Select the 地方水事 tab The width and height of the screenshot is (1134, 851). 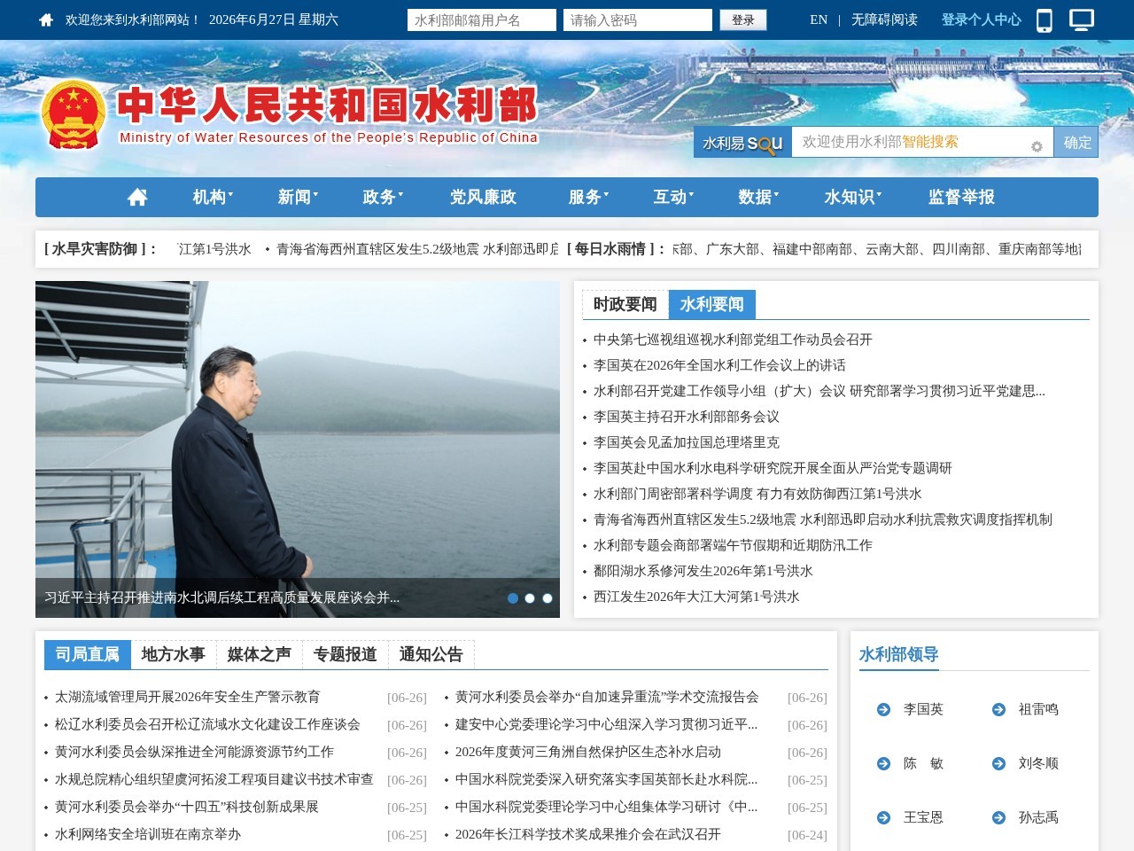[173, 654]
